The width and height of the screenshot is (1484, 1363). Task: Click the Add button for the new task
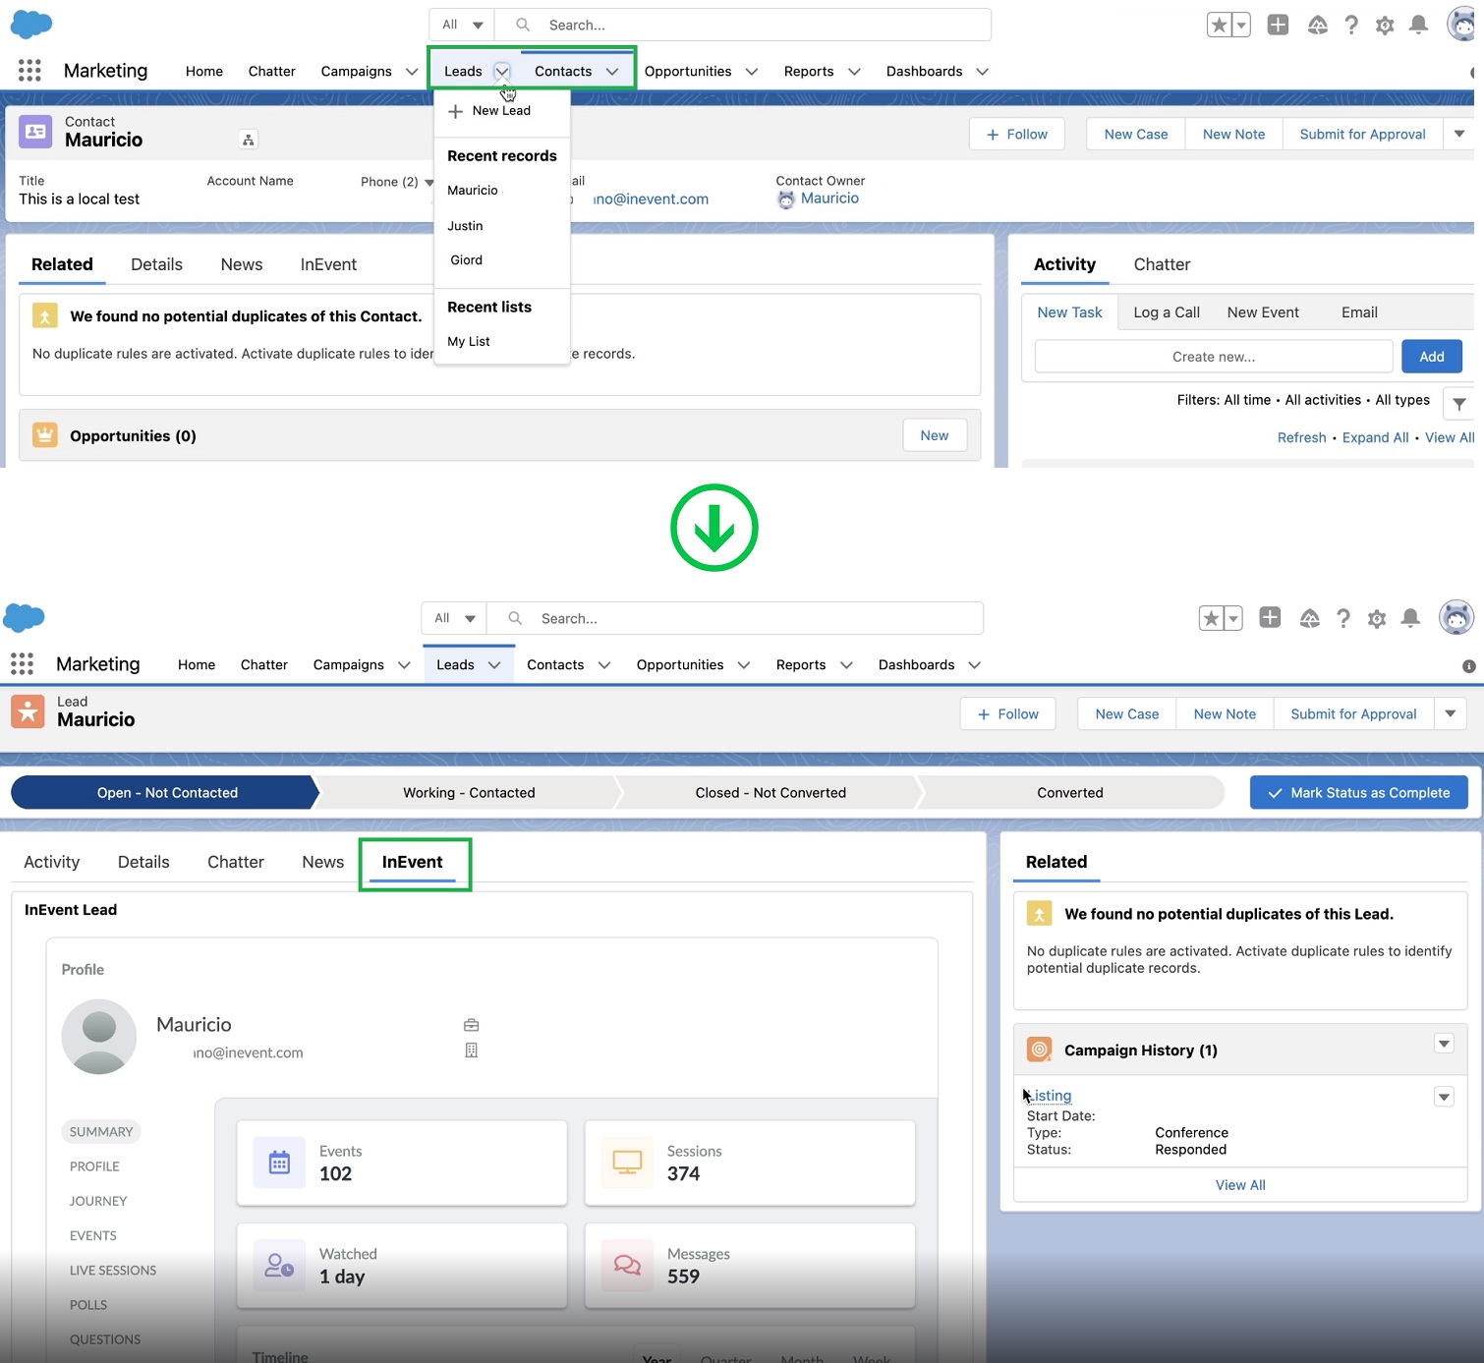1432,357
